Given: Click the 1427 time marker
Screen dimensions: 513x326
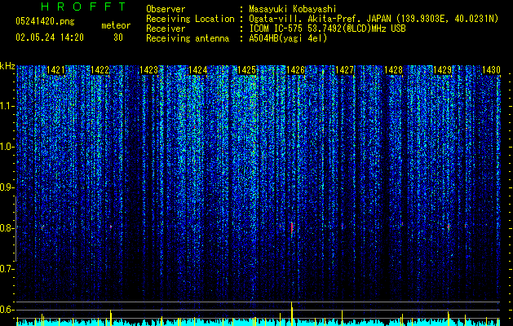Looking at the screenshot, I should tap(344, 70).
